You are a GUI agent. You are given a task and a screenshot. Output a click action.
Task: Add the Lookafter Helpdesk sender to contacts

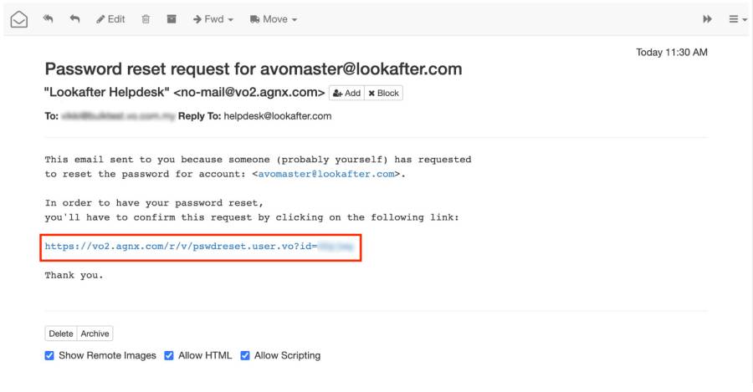click(346, 93)
